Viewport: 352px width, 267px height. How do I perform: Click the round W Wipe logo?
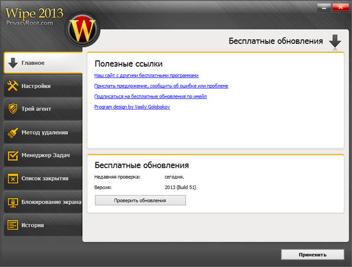point(83,29)
